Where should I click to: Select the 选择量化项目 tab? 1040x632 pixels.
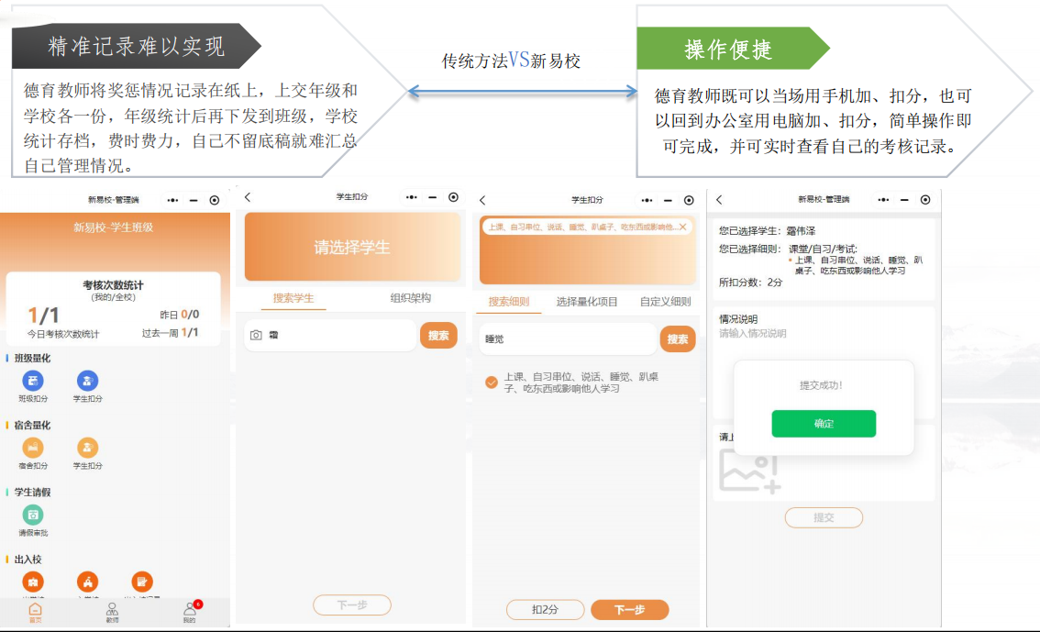[x=587, y=302]
